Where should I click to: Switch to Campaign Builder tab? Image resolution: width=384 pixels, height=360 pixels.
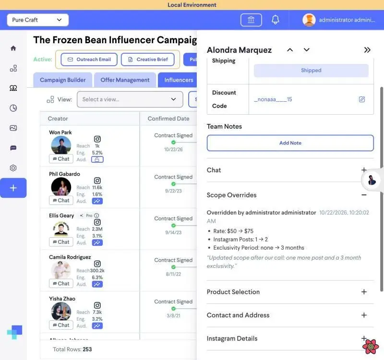coord(63,80)
